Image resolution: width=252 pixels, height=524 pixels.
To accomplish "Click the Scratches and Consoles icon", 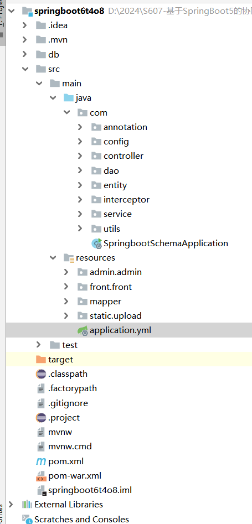I will pyautogui.click(x=27, y=519).
